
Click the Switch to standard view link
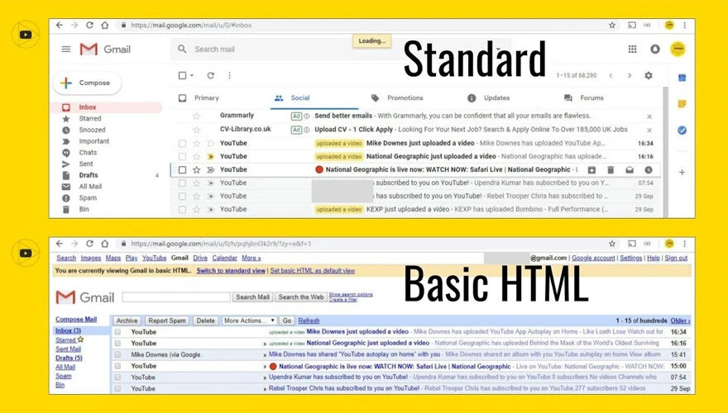coord(231,271)
